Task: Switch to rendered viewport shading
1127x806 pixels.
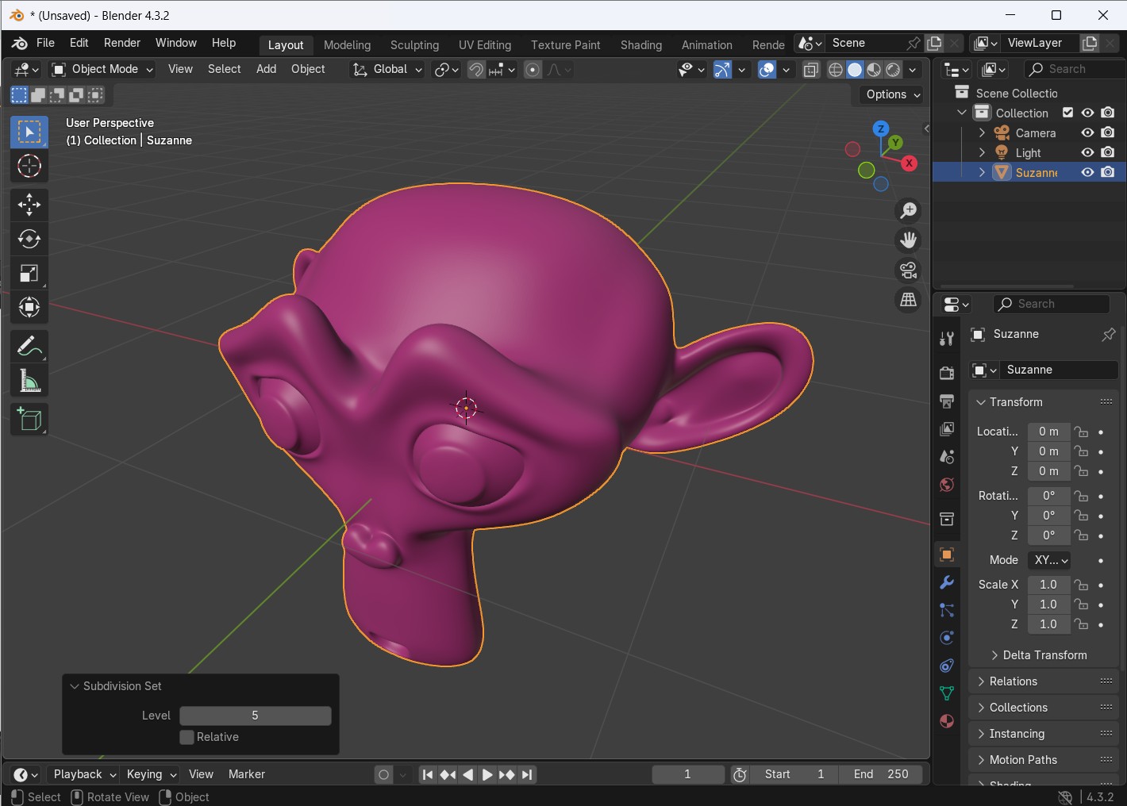Action: (894, 70)
